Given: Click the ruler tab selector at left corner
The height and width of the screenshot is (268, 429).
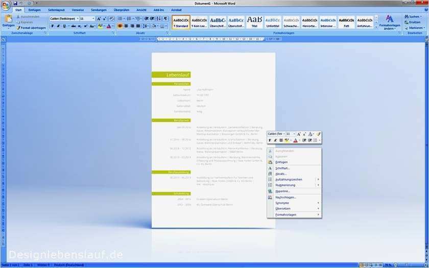Looking at the screenshot, I should pos(3,39).
